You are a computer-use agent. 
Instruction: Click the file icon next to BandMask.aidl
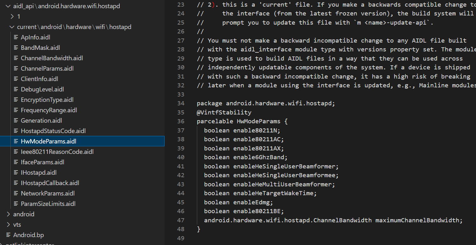click(16, 48)
